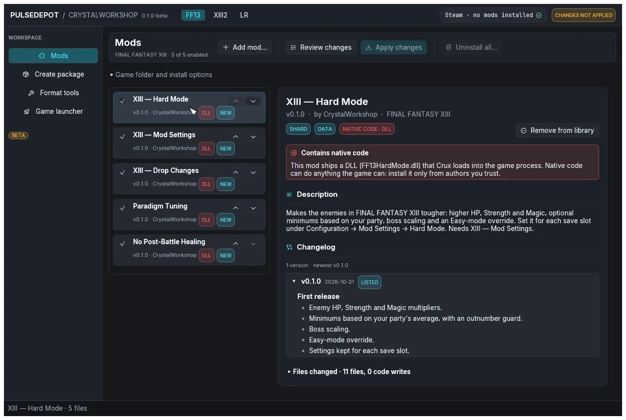The height and width of the screenshot is (420, 626).
Task: Move Paradigm Tuning mod up
Action: tap(235, 208)
